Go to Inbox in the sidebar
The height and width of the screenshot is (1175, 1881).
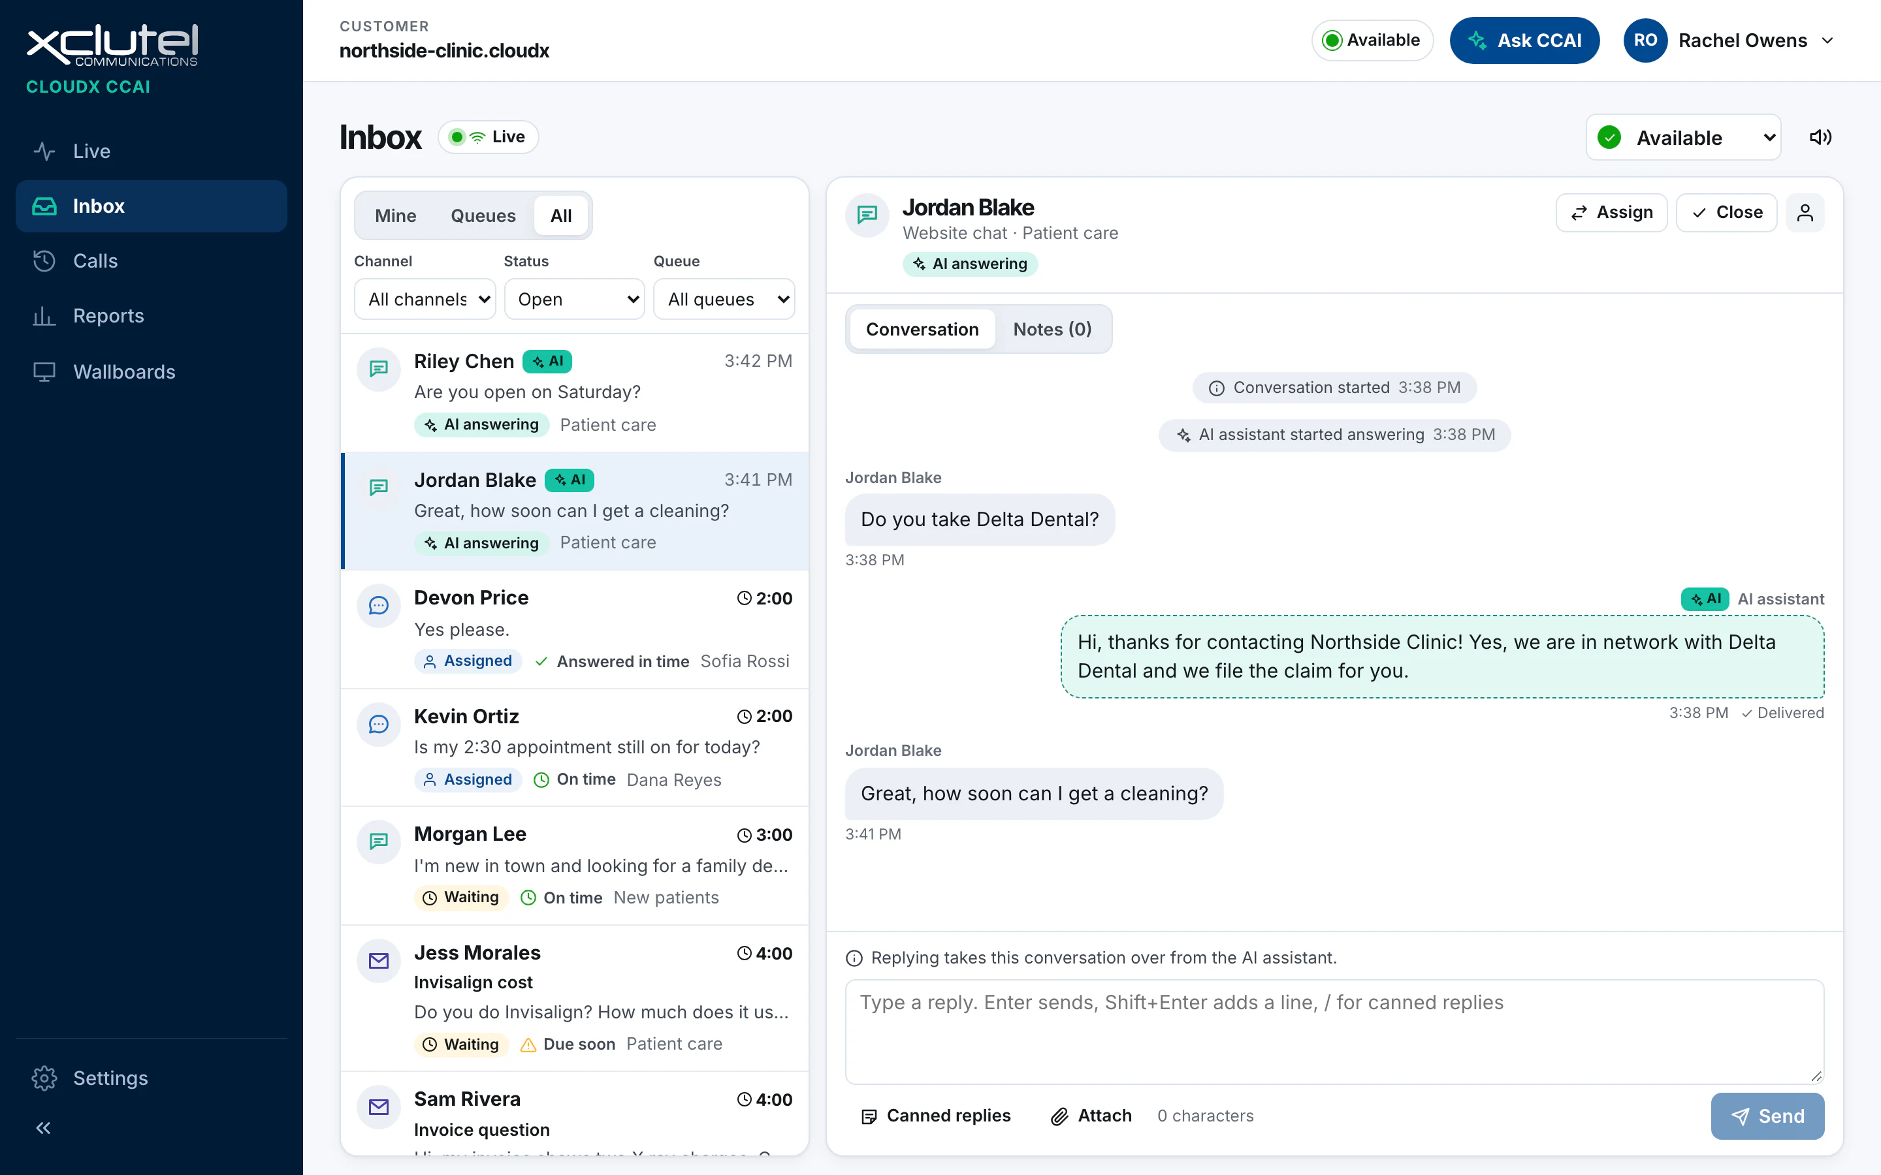point(151,206)
